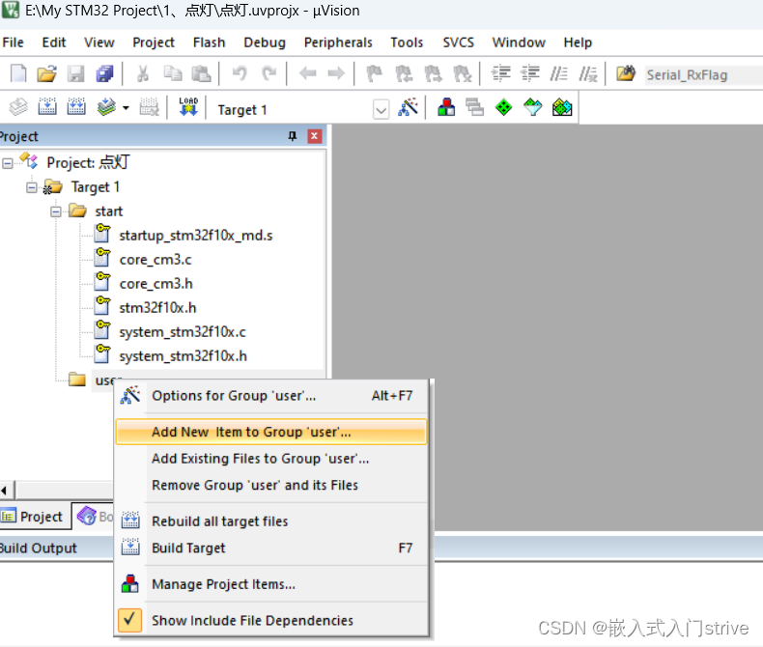This screenshot has height=647, width=763.
Task: Click the Select Software Packs icon
Action: click(x=533, y=107)
